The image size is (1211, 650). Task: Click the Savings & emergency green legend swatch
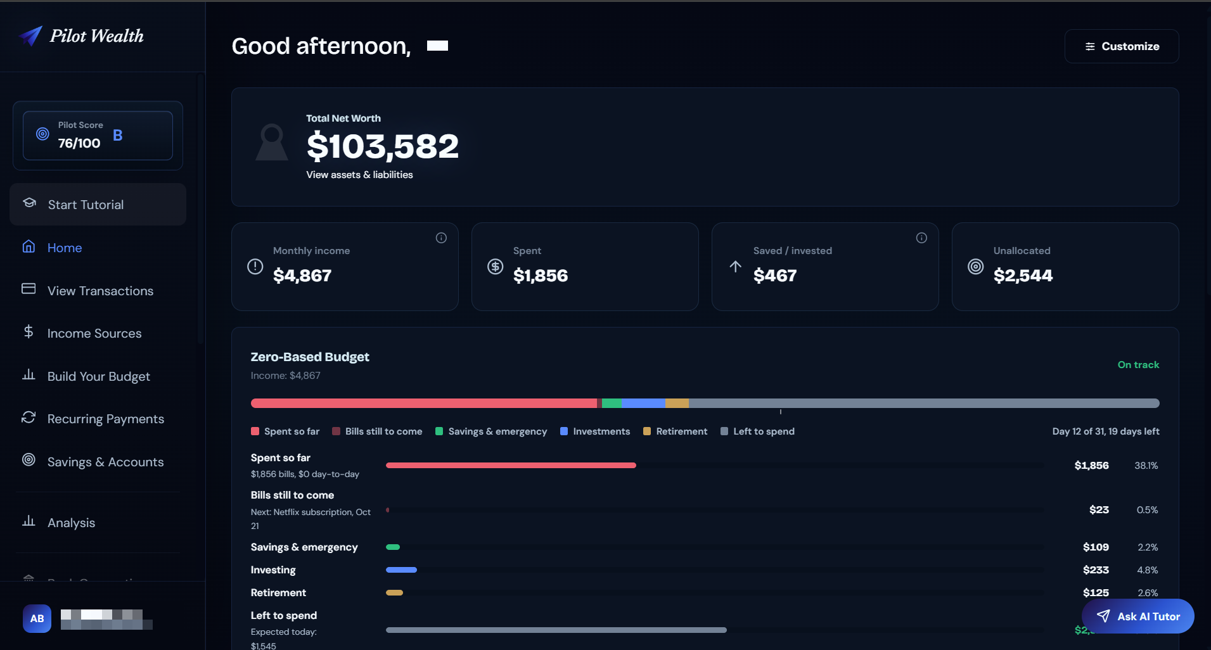(x=439, y=431)
